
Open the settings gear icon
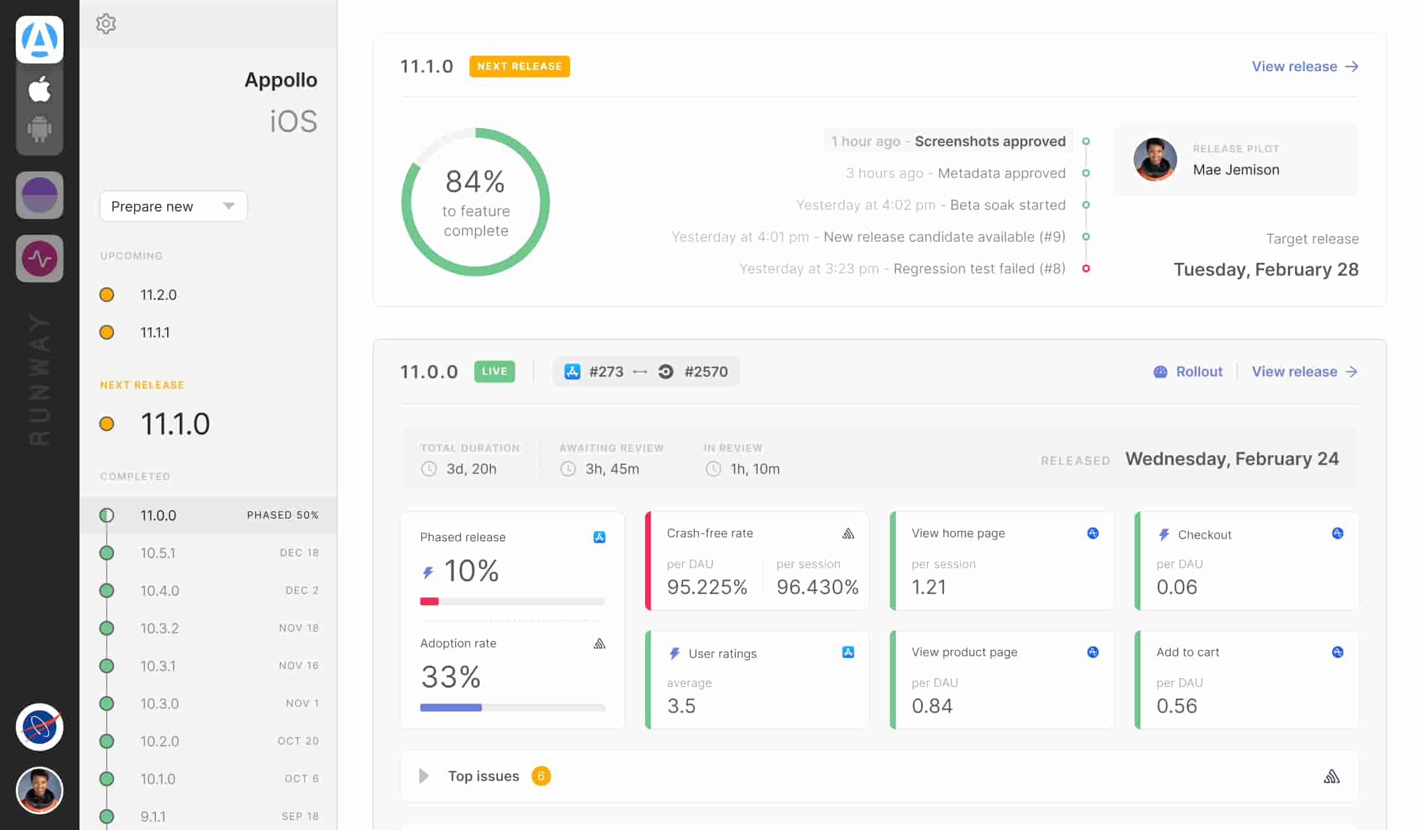point(106,24)
